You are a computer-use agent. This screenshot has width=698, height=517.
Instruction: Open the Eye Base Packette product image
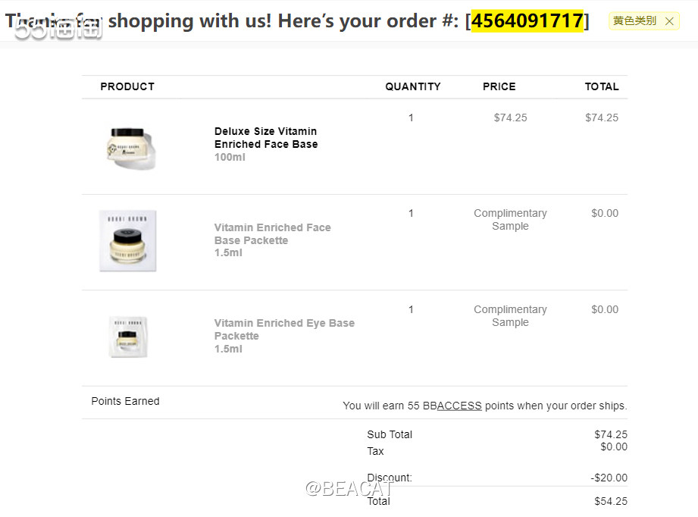click(x=128, y=336)
